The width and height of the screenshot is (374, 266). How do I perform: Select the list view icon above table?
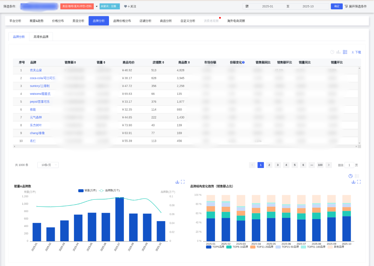(x=345, y=52)
